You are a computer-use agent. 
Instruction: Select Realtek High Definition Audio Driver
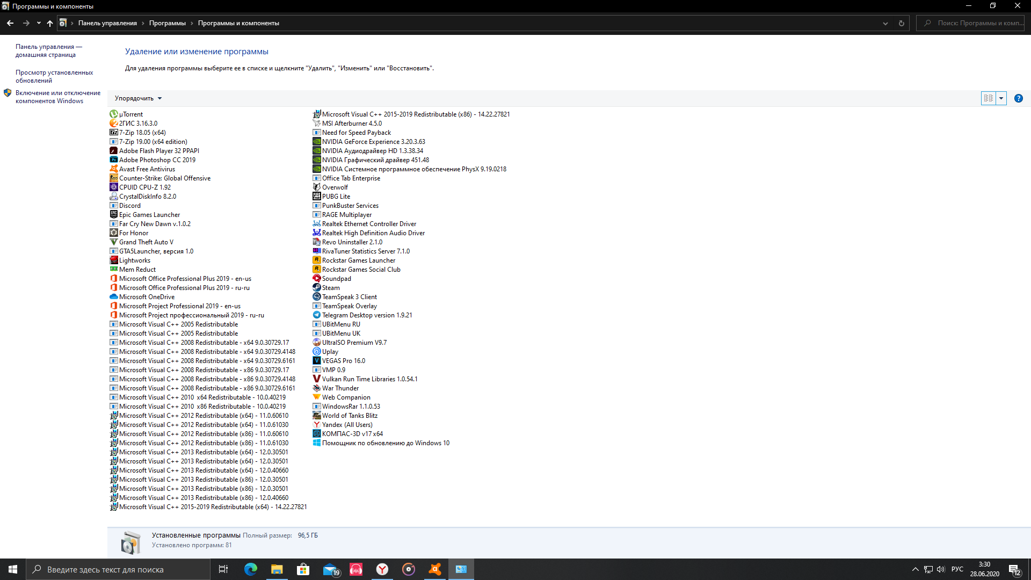click(x=373, y=233)
